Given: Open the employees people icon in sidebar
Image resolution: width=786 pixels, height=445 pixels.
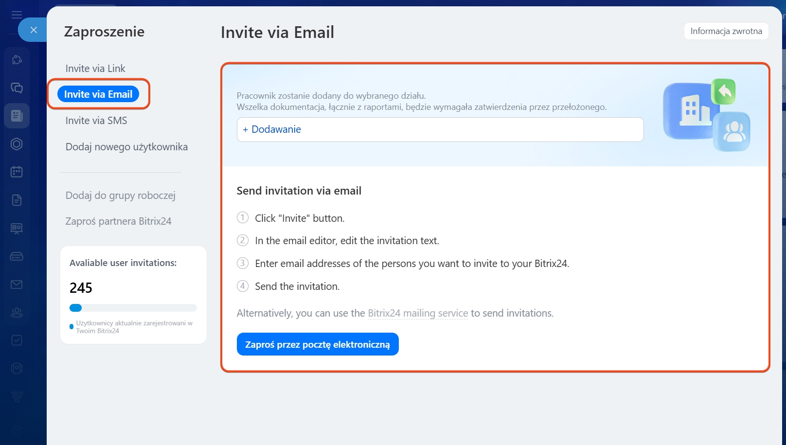Looking at the screenshot, I should 17,312.
